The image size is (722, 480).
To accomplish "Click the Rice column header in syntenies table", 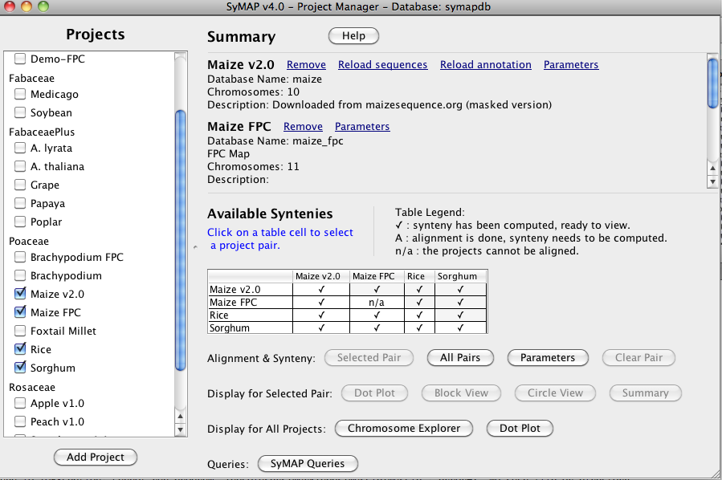I will tap(419, 276).
